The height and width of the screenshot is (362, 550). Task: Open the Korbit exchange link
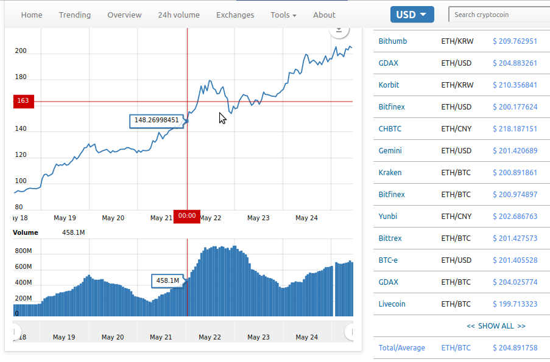pyautogui.click(x=389, y=85)
